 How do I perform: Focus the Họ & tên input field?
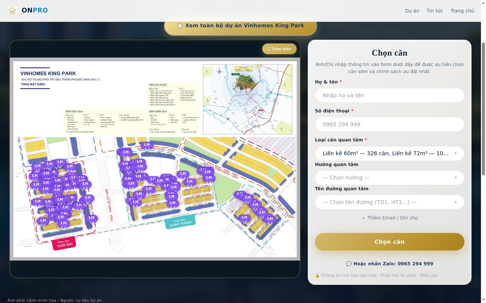coord(389,95)
